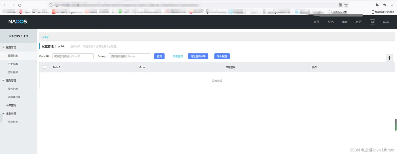Bookmark the page with the star icon
This screenshot has height=154, width=397.
coord(346,5)
